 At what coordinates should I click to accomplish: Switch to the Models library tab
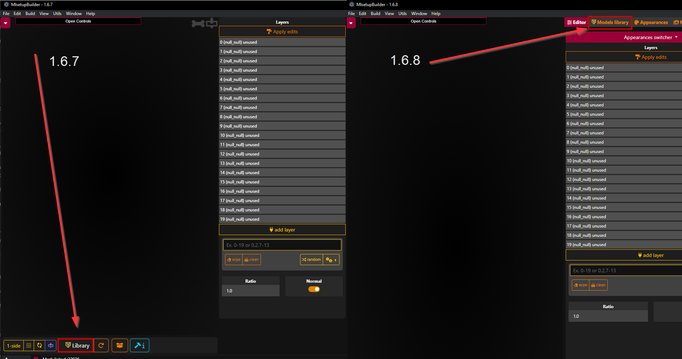610,22
